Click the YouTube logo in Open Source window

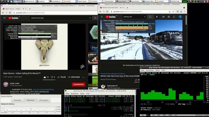point(13,18)
